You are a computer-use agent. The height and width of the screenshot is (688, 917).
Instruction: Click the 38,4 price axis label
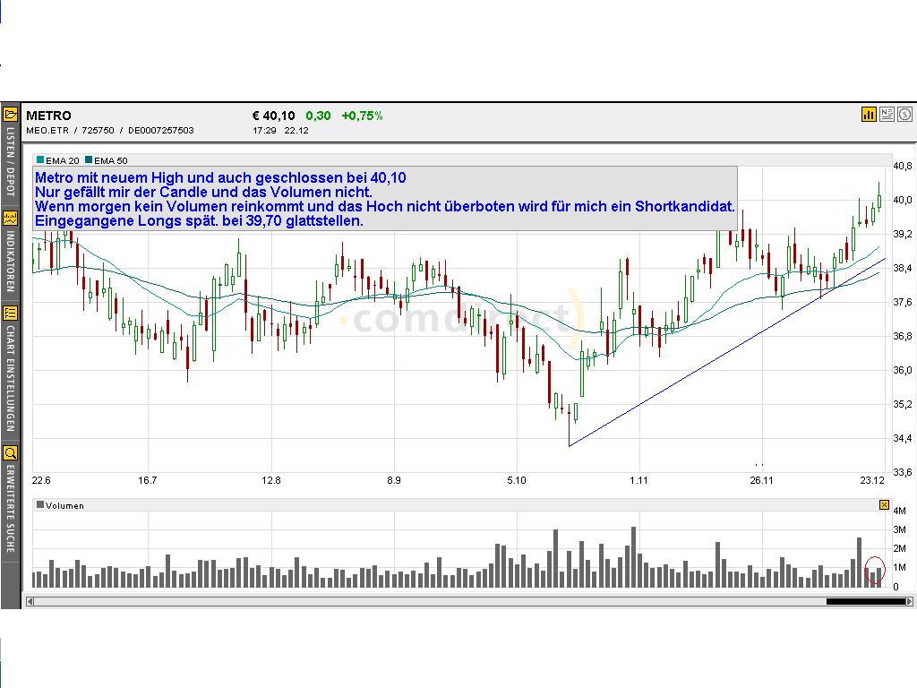point(903,268)
